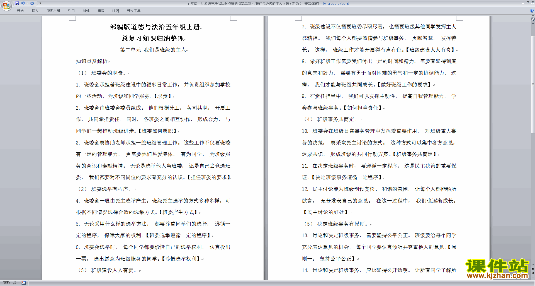This screenshot has height=286, width=535.
Task: Jump to the next page with the double-down arrow
Action: pos(533,277)
